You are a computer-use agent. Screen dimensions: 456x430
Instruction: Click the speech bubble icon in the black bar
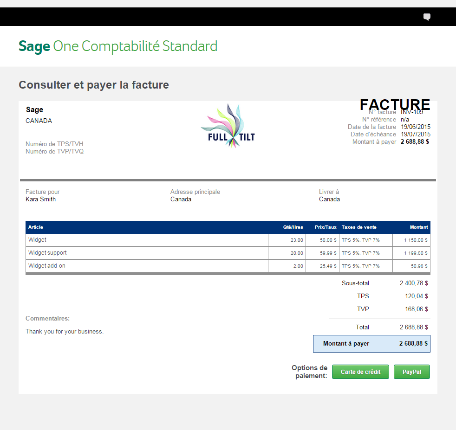[427, 17]
